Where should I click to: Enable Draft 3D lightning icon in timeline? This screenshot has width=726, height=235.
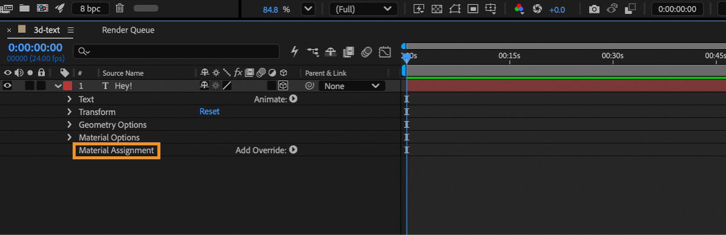click(294, 51)
